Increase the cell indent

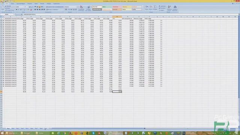pyautogui.click(x=44, y=10)
